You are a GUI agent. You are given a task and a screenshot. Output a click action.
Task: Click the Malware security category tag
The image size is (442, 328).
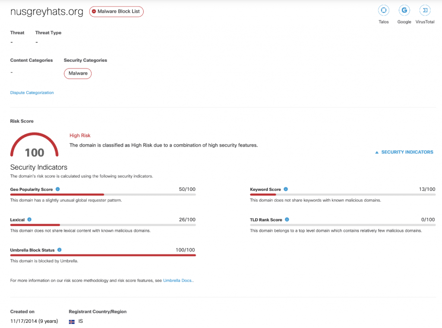[x=78, y=73]
